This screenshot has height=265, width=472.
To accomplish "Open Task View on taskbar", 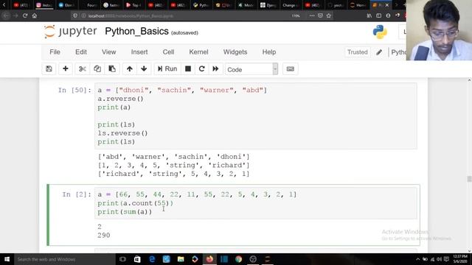I will [122, 259].
